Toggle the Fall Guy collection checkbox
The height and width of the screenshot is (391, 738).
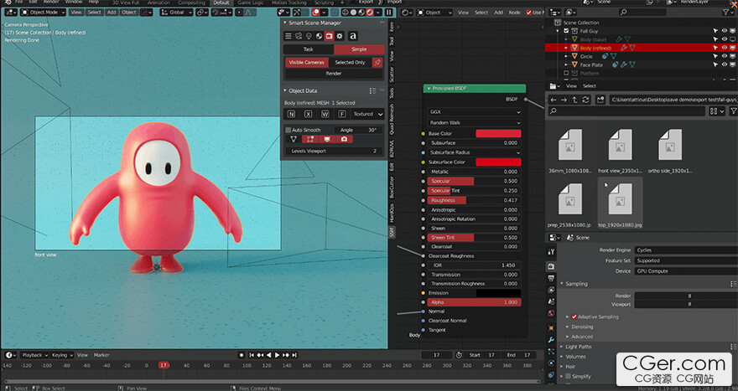coord(566,31)
